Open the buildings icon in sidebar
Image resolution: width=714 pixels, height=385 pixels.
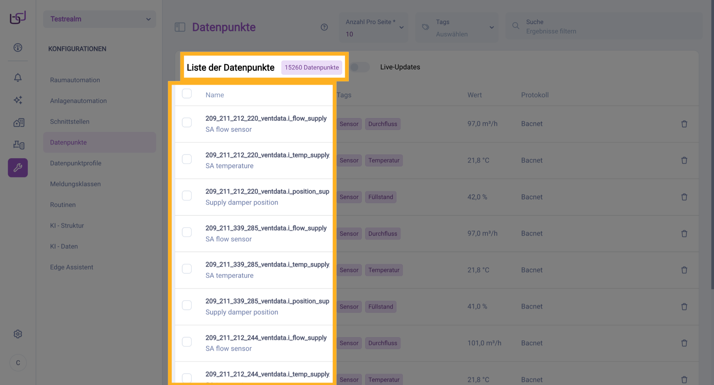[x=19, y=123]
